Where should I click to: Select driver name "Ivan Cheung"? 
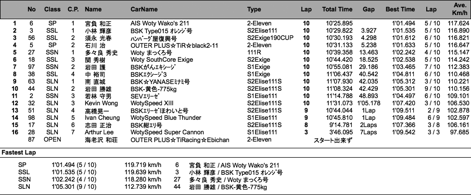coord(102,118)
